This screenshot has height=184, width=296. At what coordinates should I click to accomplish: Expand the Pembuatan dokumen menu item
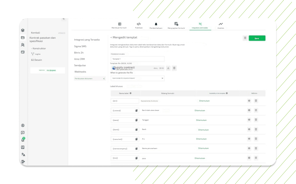tap(104, 79)
